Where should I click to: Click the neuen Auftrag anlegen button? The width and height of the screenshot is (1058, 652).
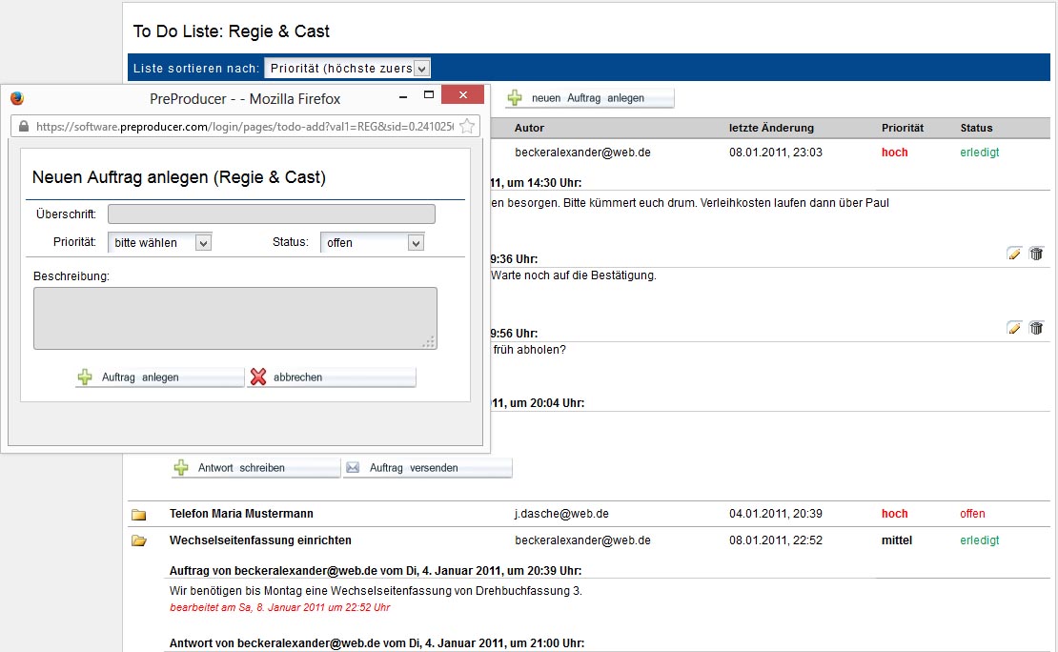pos(590,98)
